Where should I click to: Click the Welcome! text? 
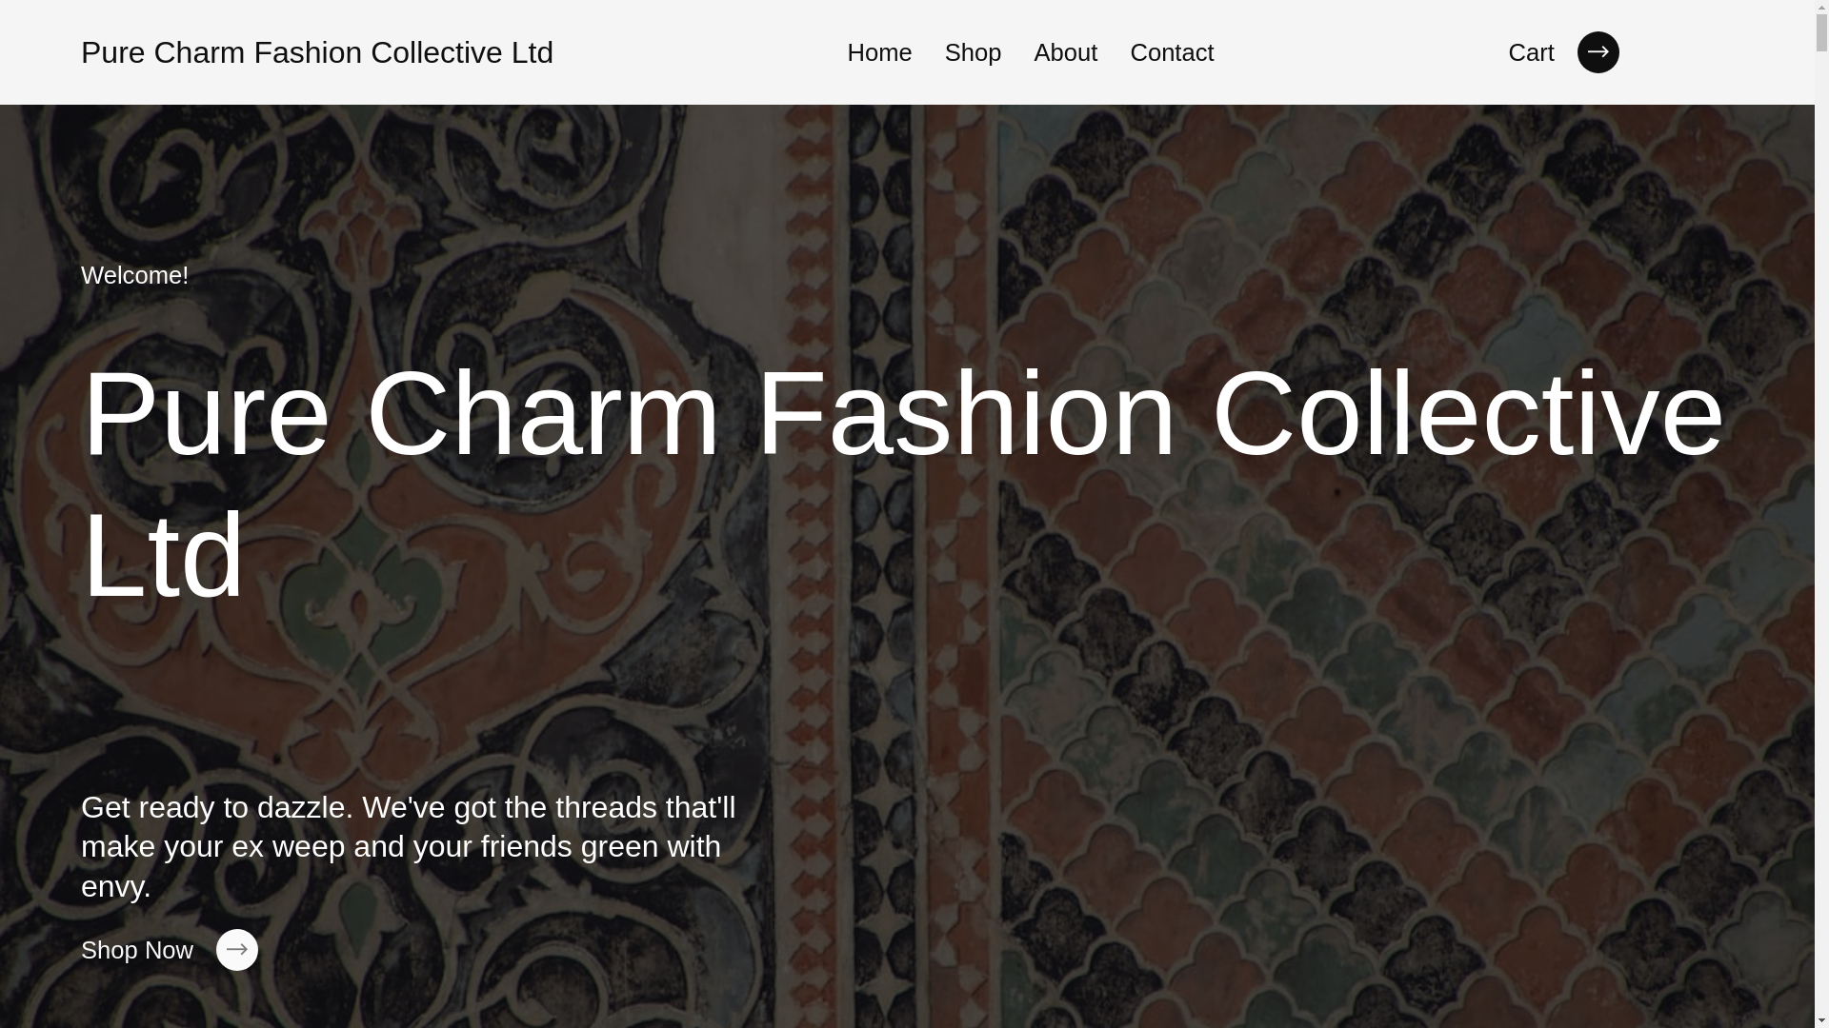(134, 275)
